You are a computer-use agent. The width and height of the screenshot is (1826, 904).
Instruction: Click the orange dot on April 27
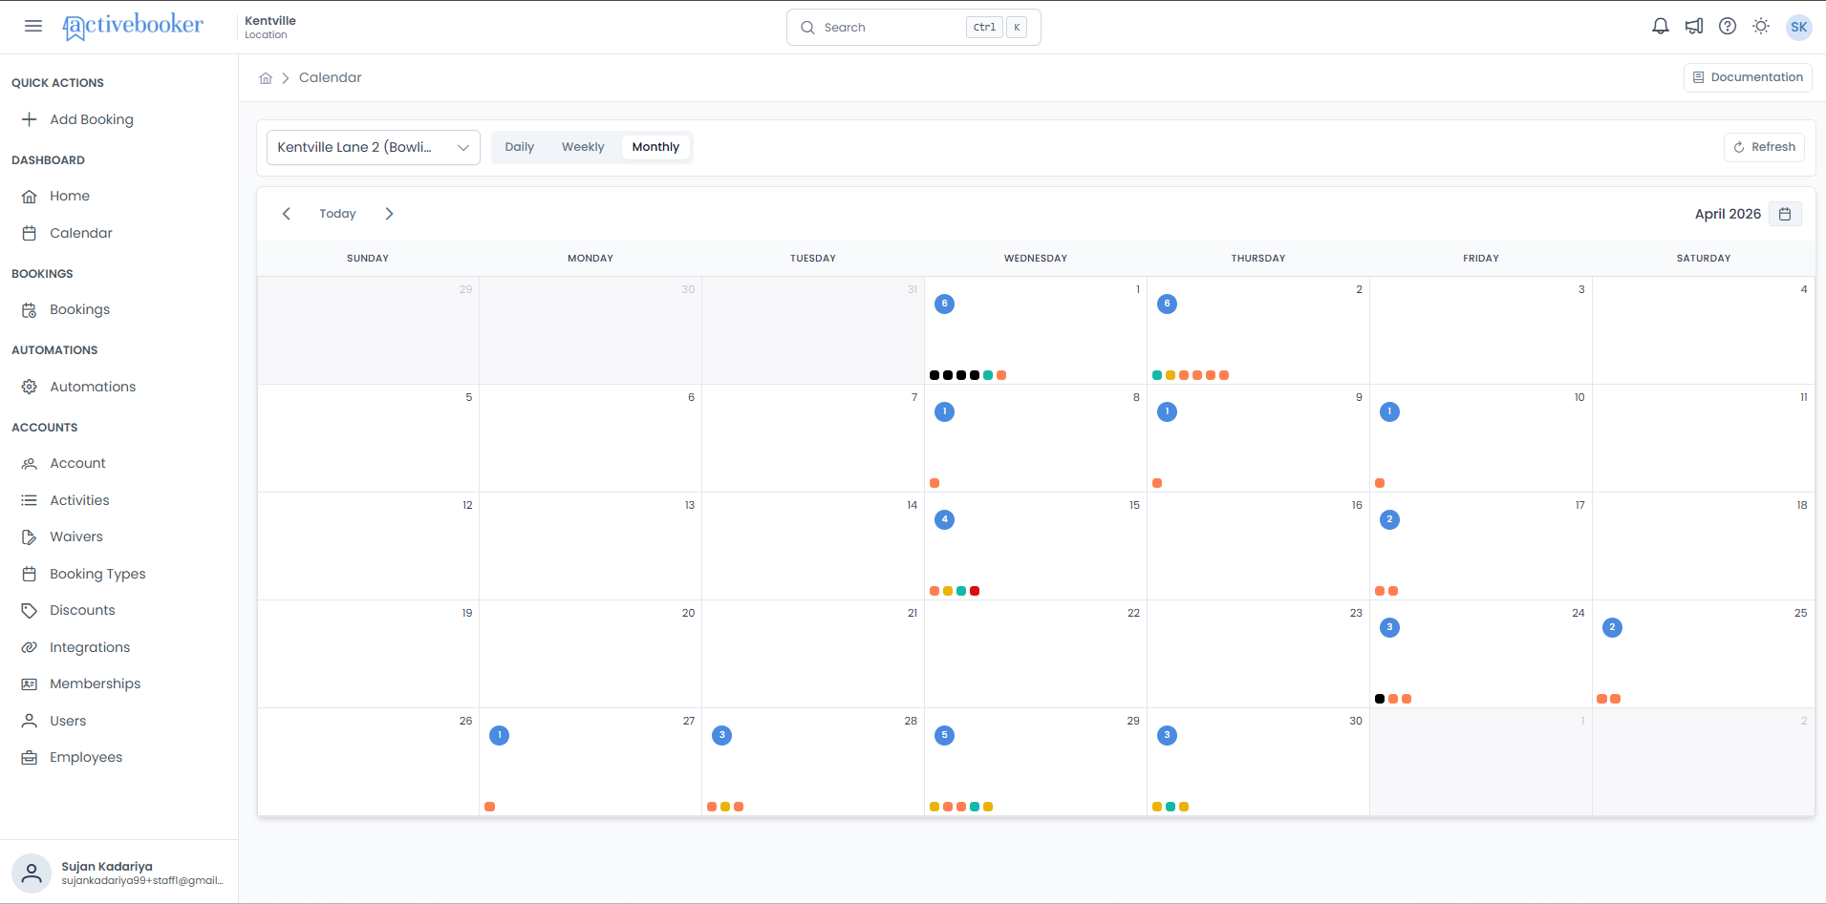point(489,807)
